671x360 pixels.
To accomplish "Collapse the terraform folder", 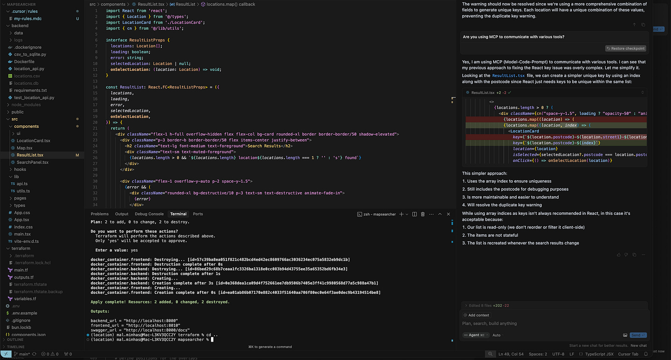I will click(20, 248).
